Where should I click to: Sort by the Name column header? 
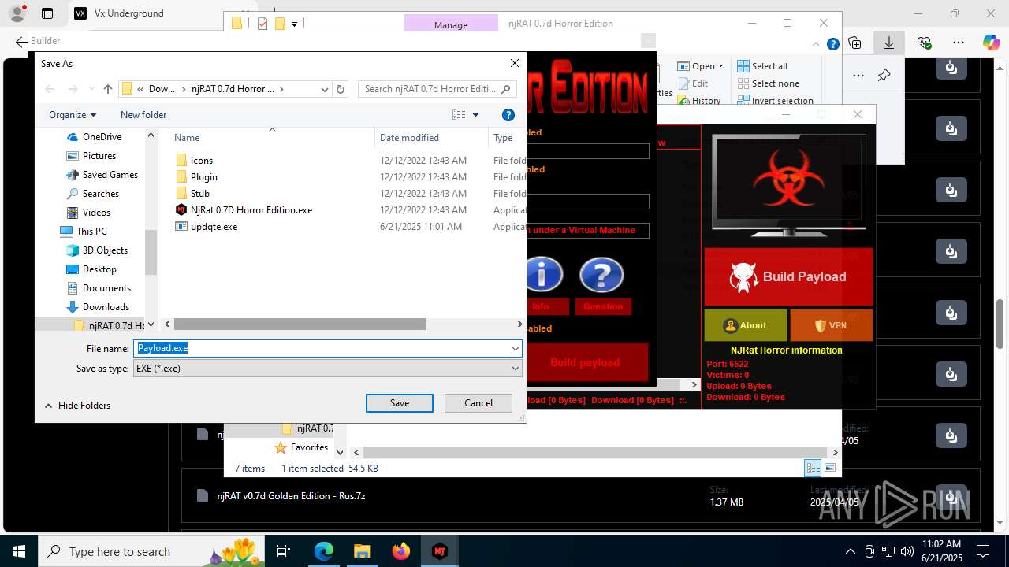(187, 138)
